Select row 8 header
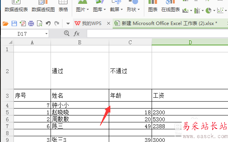 (7, 133)
